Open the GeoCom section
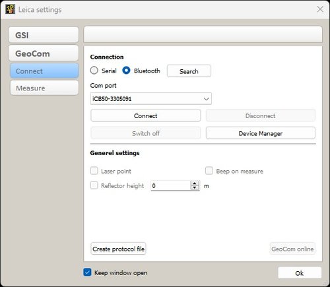Viewport: 330px width, 287px height. [44, 53]
